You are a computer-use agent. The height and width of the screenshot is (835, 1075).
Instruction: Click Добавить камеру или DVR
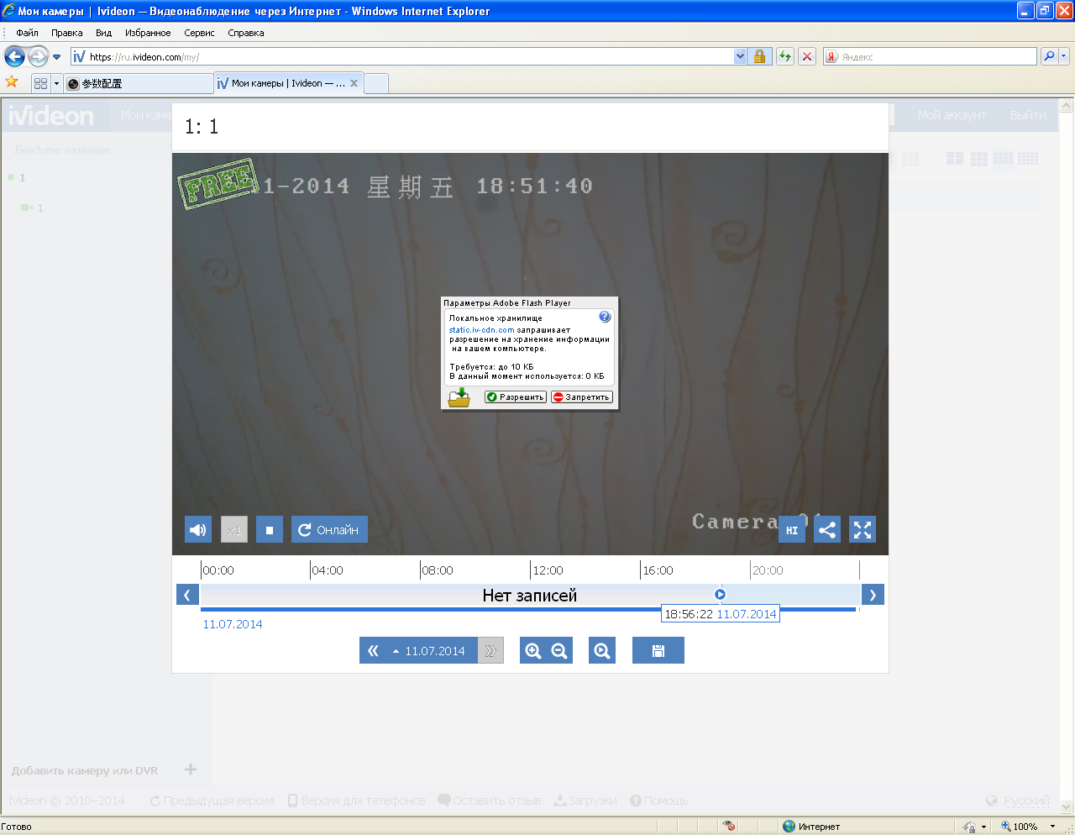click(x=84, y=770)
